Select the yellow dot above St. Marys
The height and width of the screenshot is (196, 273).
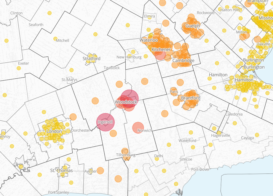coord(71,70)
